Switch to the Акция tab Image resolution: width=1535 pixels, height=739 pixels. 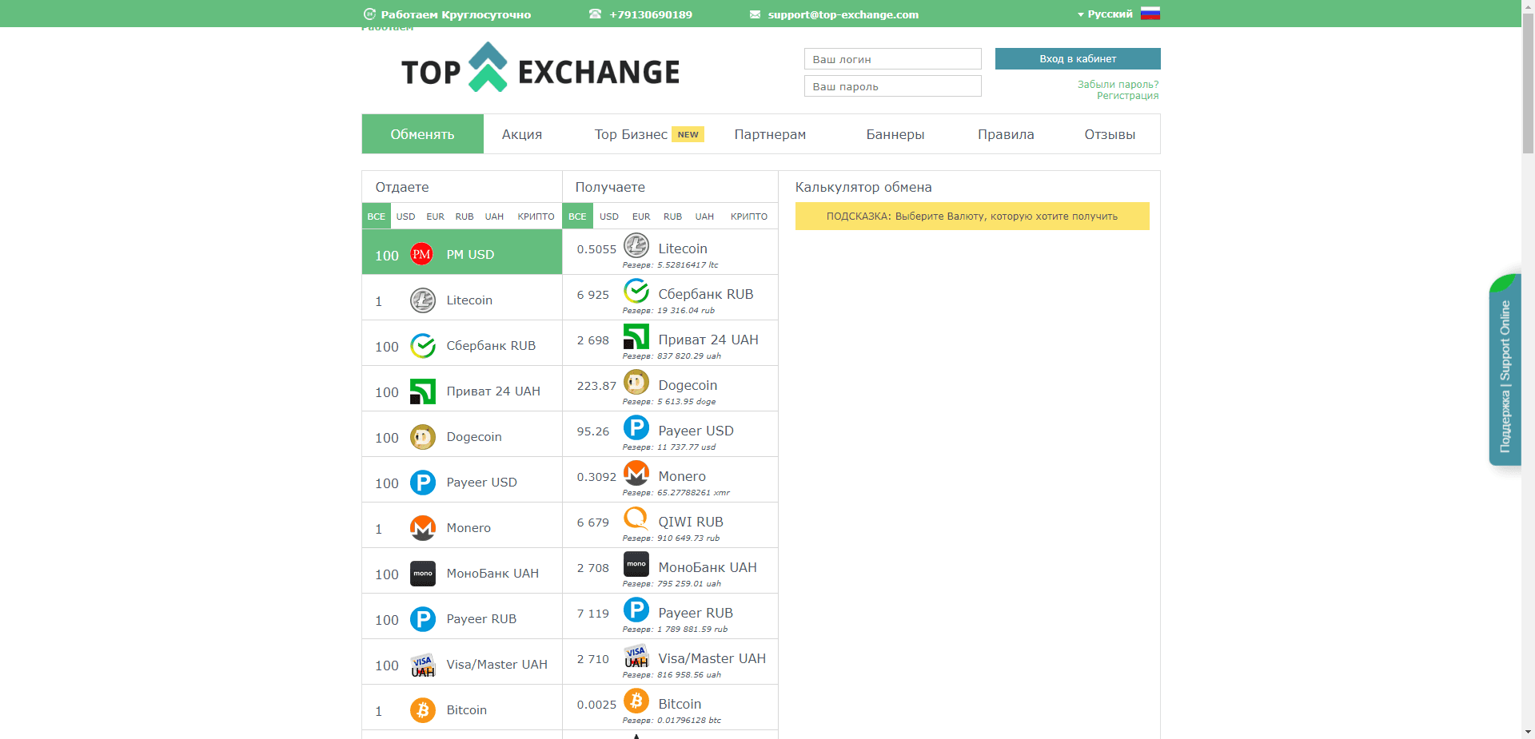click(520, 133)
